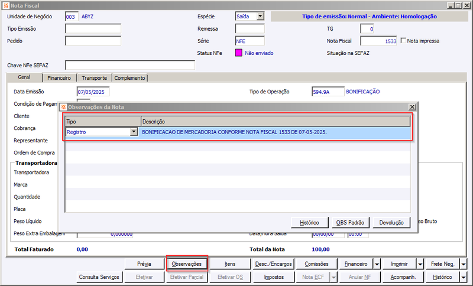Open the Tipo dropdown showing Registro
The width and height of the screenshot is (473, 286).
134,132
